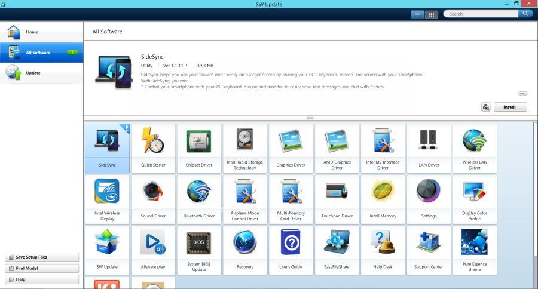Image resolution: width=538 pixels, height=289 pixels.
Task: Select the Recovery software icon
Action: [x=245, y=250]
